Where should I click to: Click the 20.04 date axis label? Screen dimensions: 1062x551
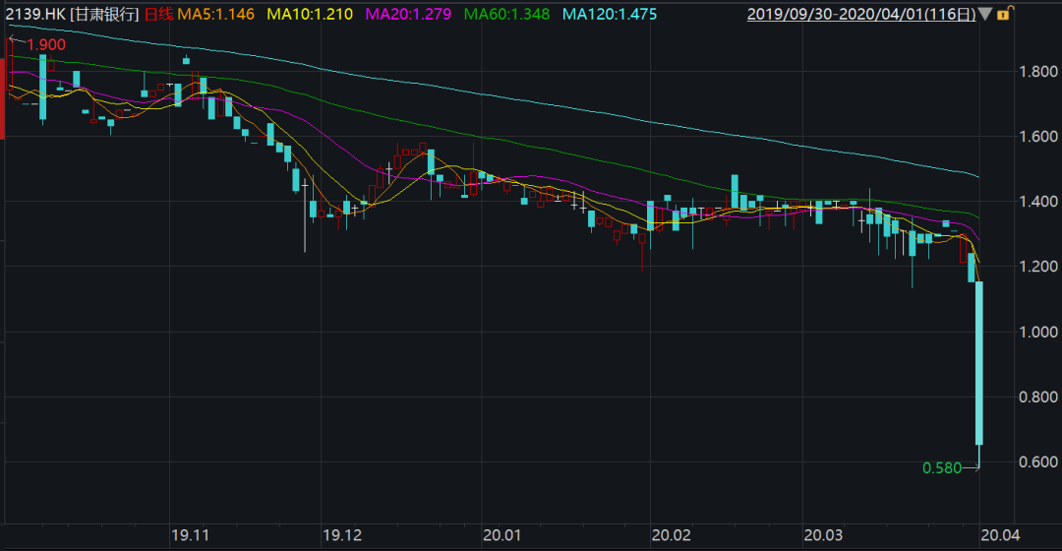coord(1000,535)
